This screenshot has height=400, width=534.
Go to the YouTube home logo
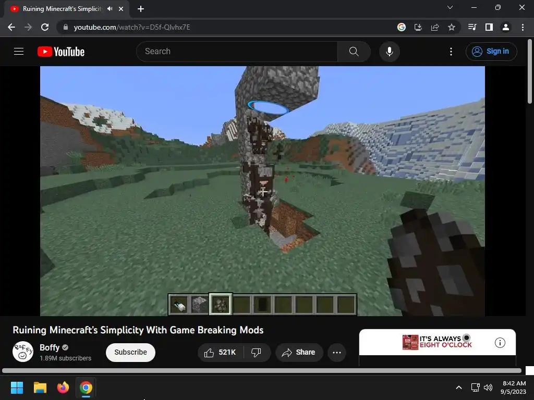coord(61,52)
